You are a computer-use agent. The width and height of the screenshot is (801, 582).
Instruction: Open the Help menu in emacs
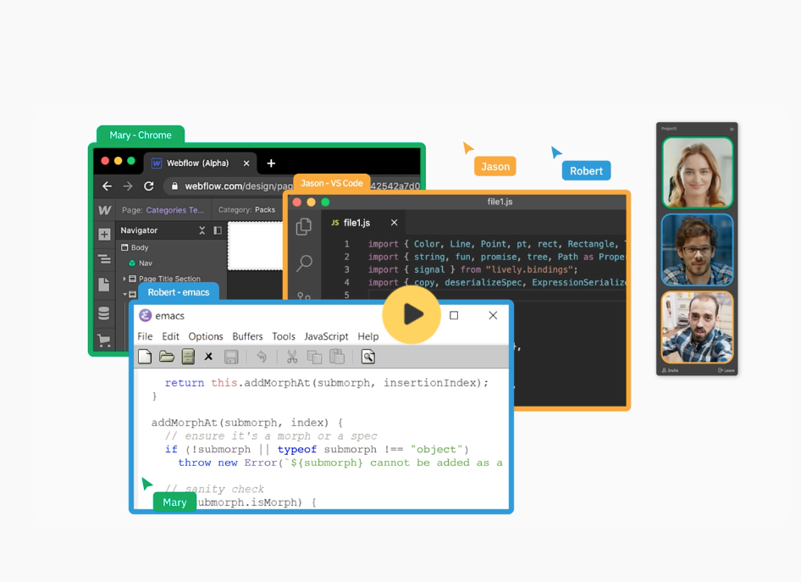click(x=367, y=336)
